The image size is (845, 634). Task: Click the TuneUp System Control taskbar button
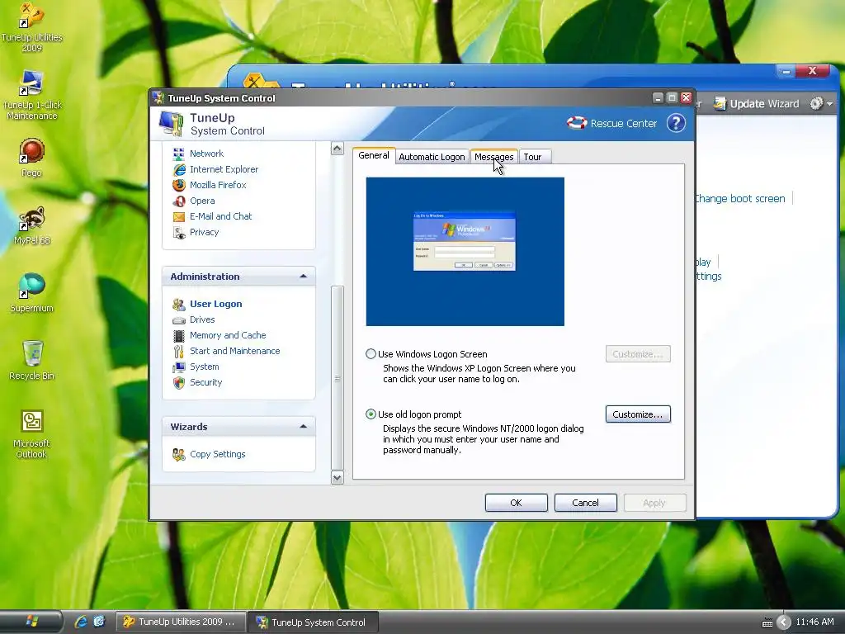pyautogui.click(x=314, y=622)
